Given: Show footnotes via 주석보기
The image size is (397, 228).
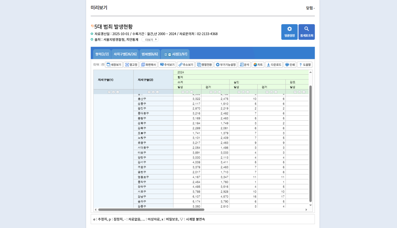Looking at the screenshot, I should pyautogui.click(x=167, y=65).
